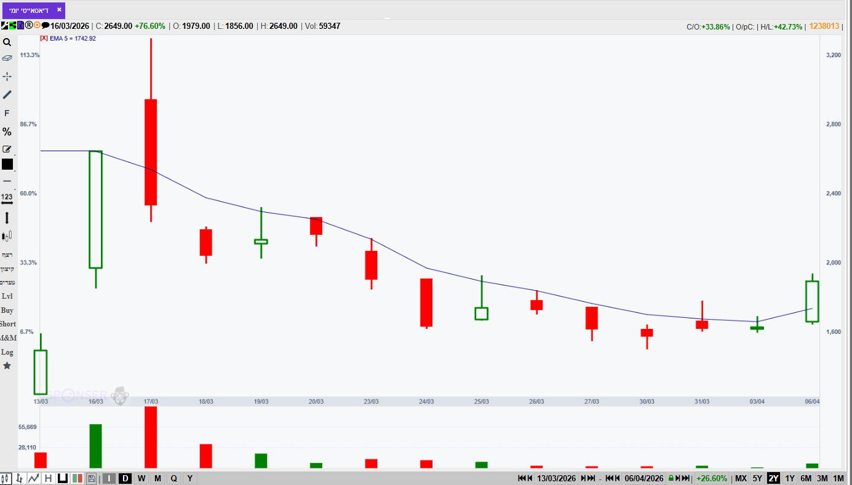The height and width of the screenshot is (485, 852).
Task: Set range to 6M
Action: click(x=806, y=478)
